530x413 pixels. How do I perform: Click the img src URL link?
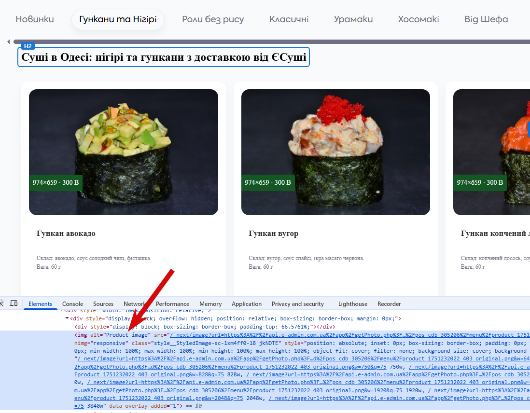350,335
